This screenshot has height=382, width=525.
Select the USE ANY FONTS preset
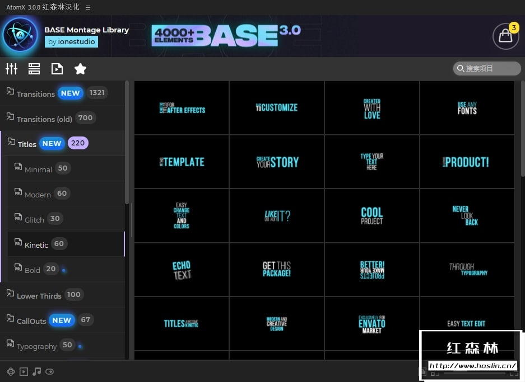tap(467, 107)
